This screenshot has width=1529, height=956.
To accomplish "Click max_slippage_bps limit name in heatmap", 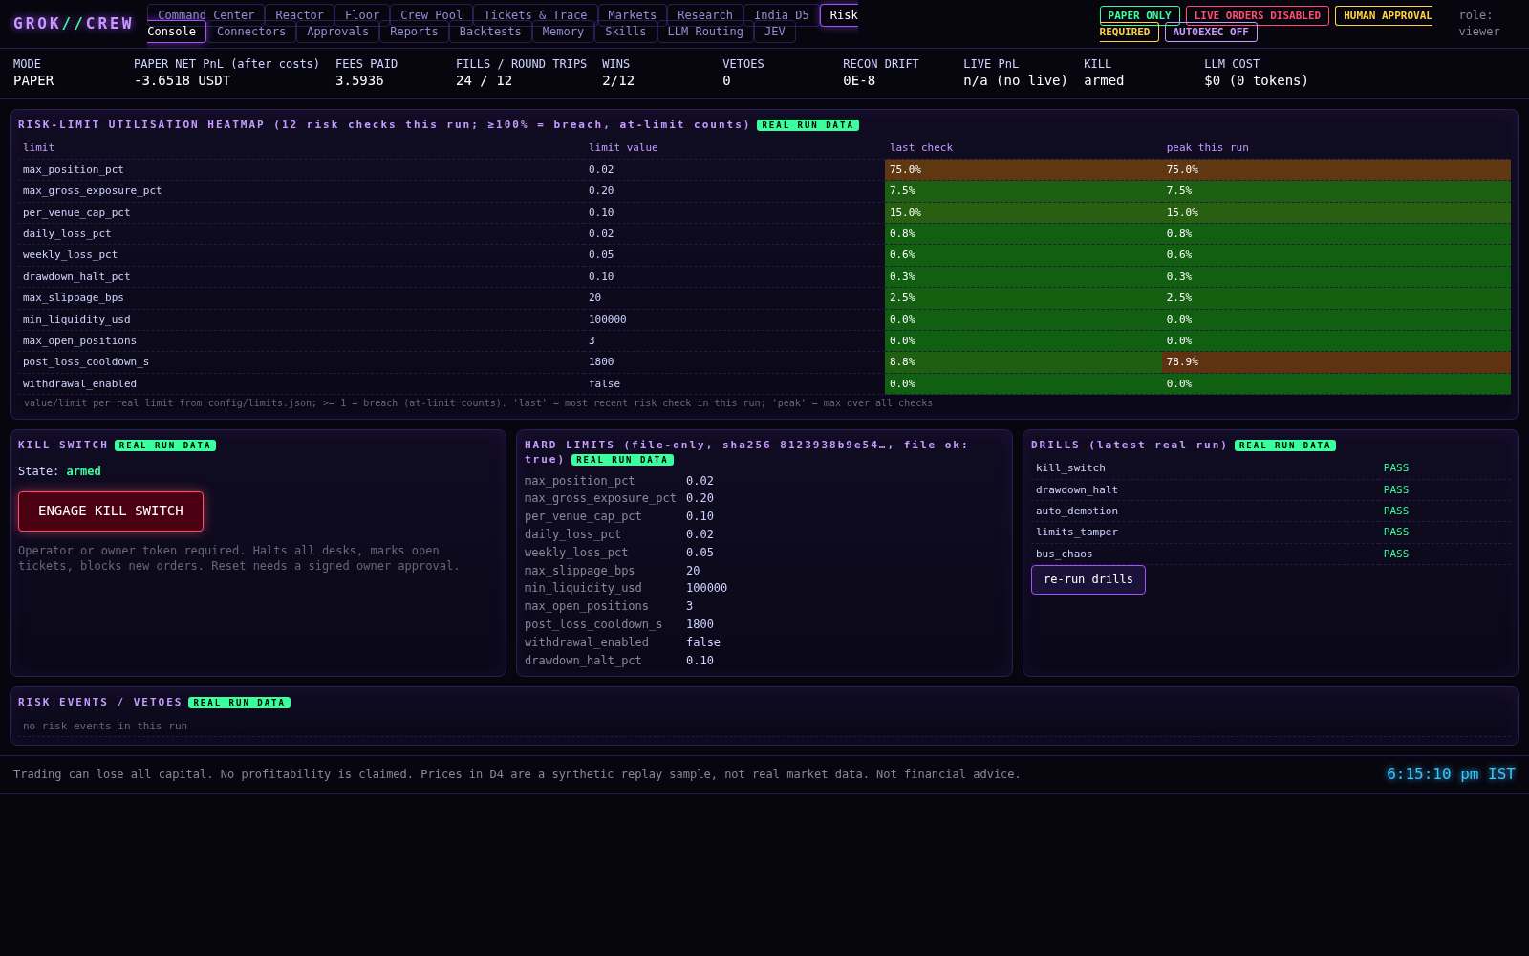I will pos(74,298).
